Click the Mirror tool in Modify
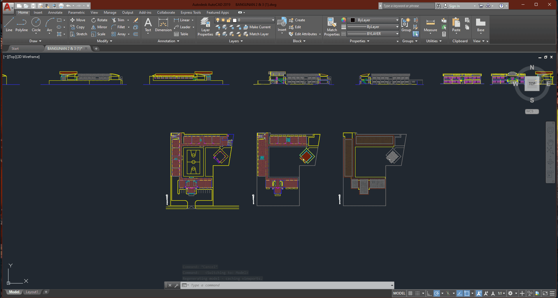Viewport: 558px width, 298px height. 99,27
